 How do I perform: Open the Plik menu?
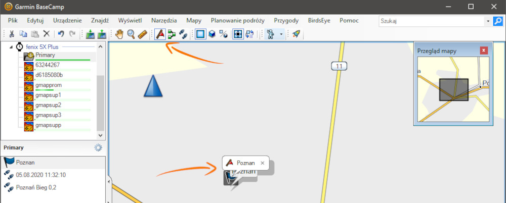[x=13, y=21]
